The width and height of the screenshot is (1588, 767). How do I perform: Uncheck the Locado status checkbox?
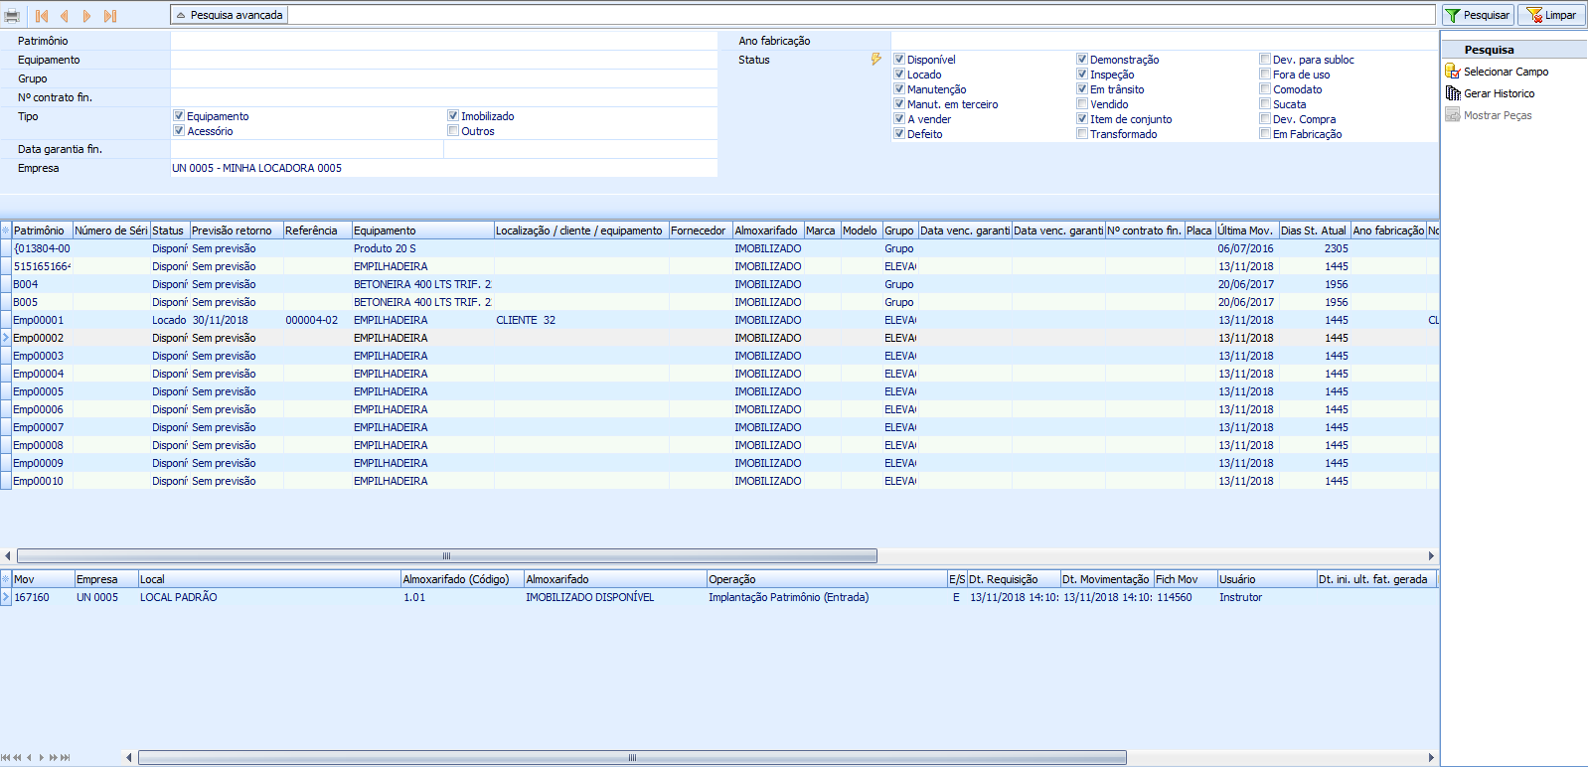[x=899, y=75]
